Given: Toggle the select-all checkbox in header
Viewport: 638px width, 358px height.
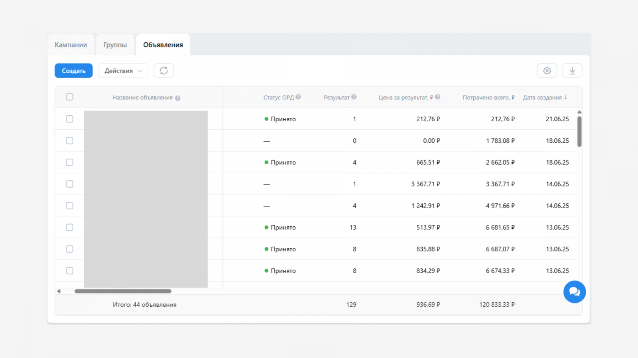Looking at the screenshot, I should pyautogui.click(x=69, y=97).
